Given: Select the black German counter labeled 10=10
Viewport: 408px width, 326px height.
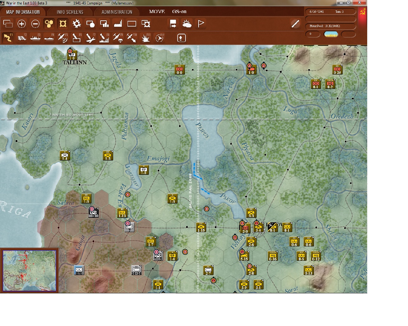Looking at the screenshot, I should (93, 213).
